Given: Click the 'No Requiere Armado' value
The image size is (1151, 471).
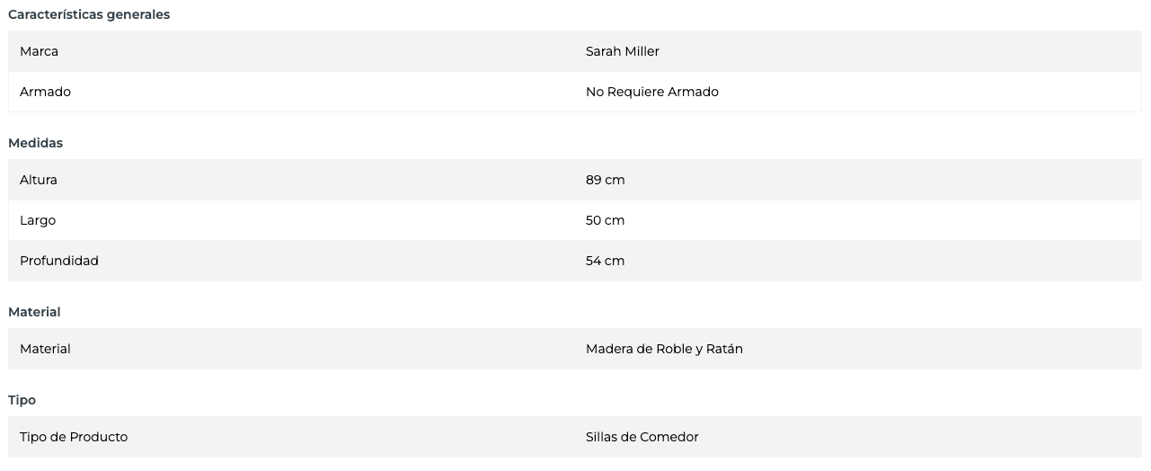Looking at the screenshot, I should 651,92.
